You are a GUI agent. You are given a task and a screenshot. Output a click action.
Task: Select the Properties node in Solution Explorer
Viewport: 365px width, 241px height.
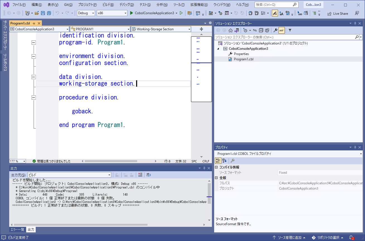(x=241, y=54)
